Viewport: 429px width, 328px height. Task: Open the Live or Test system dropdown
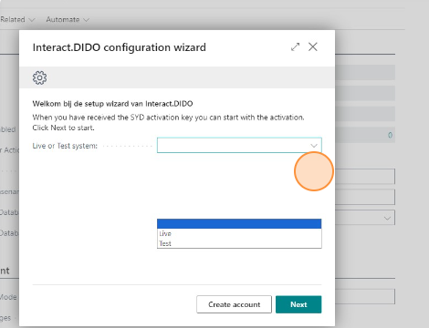(x=239, y=146)
